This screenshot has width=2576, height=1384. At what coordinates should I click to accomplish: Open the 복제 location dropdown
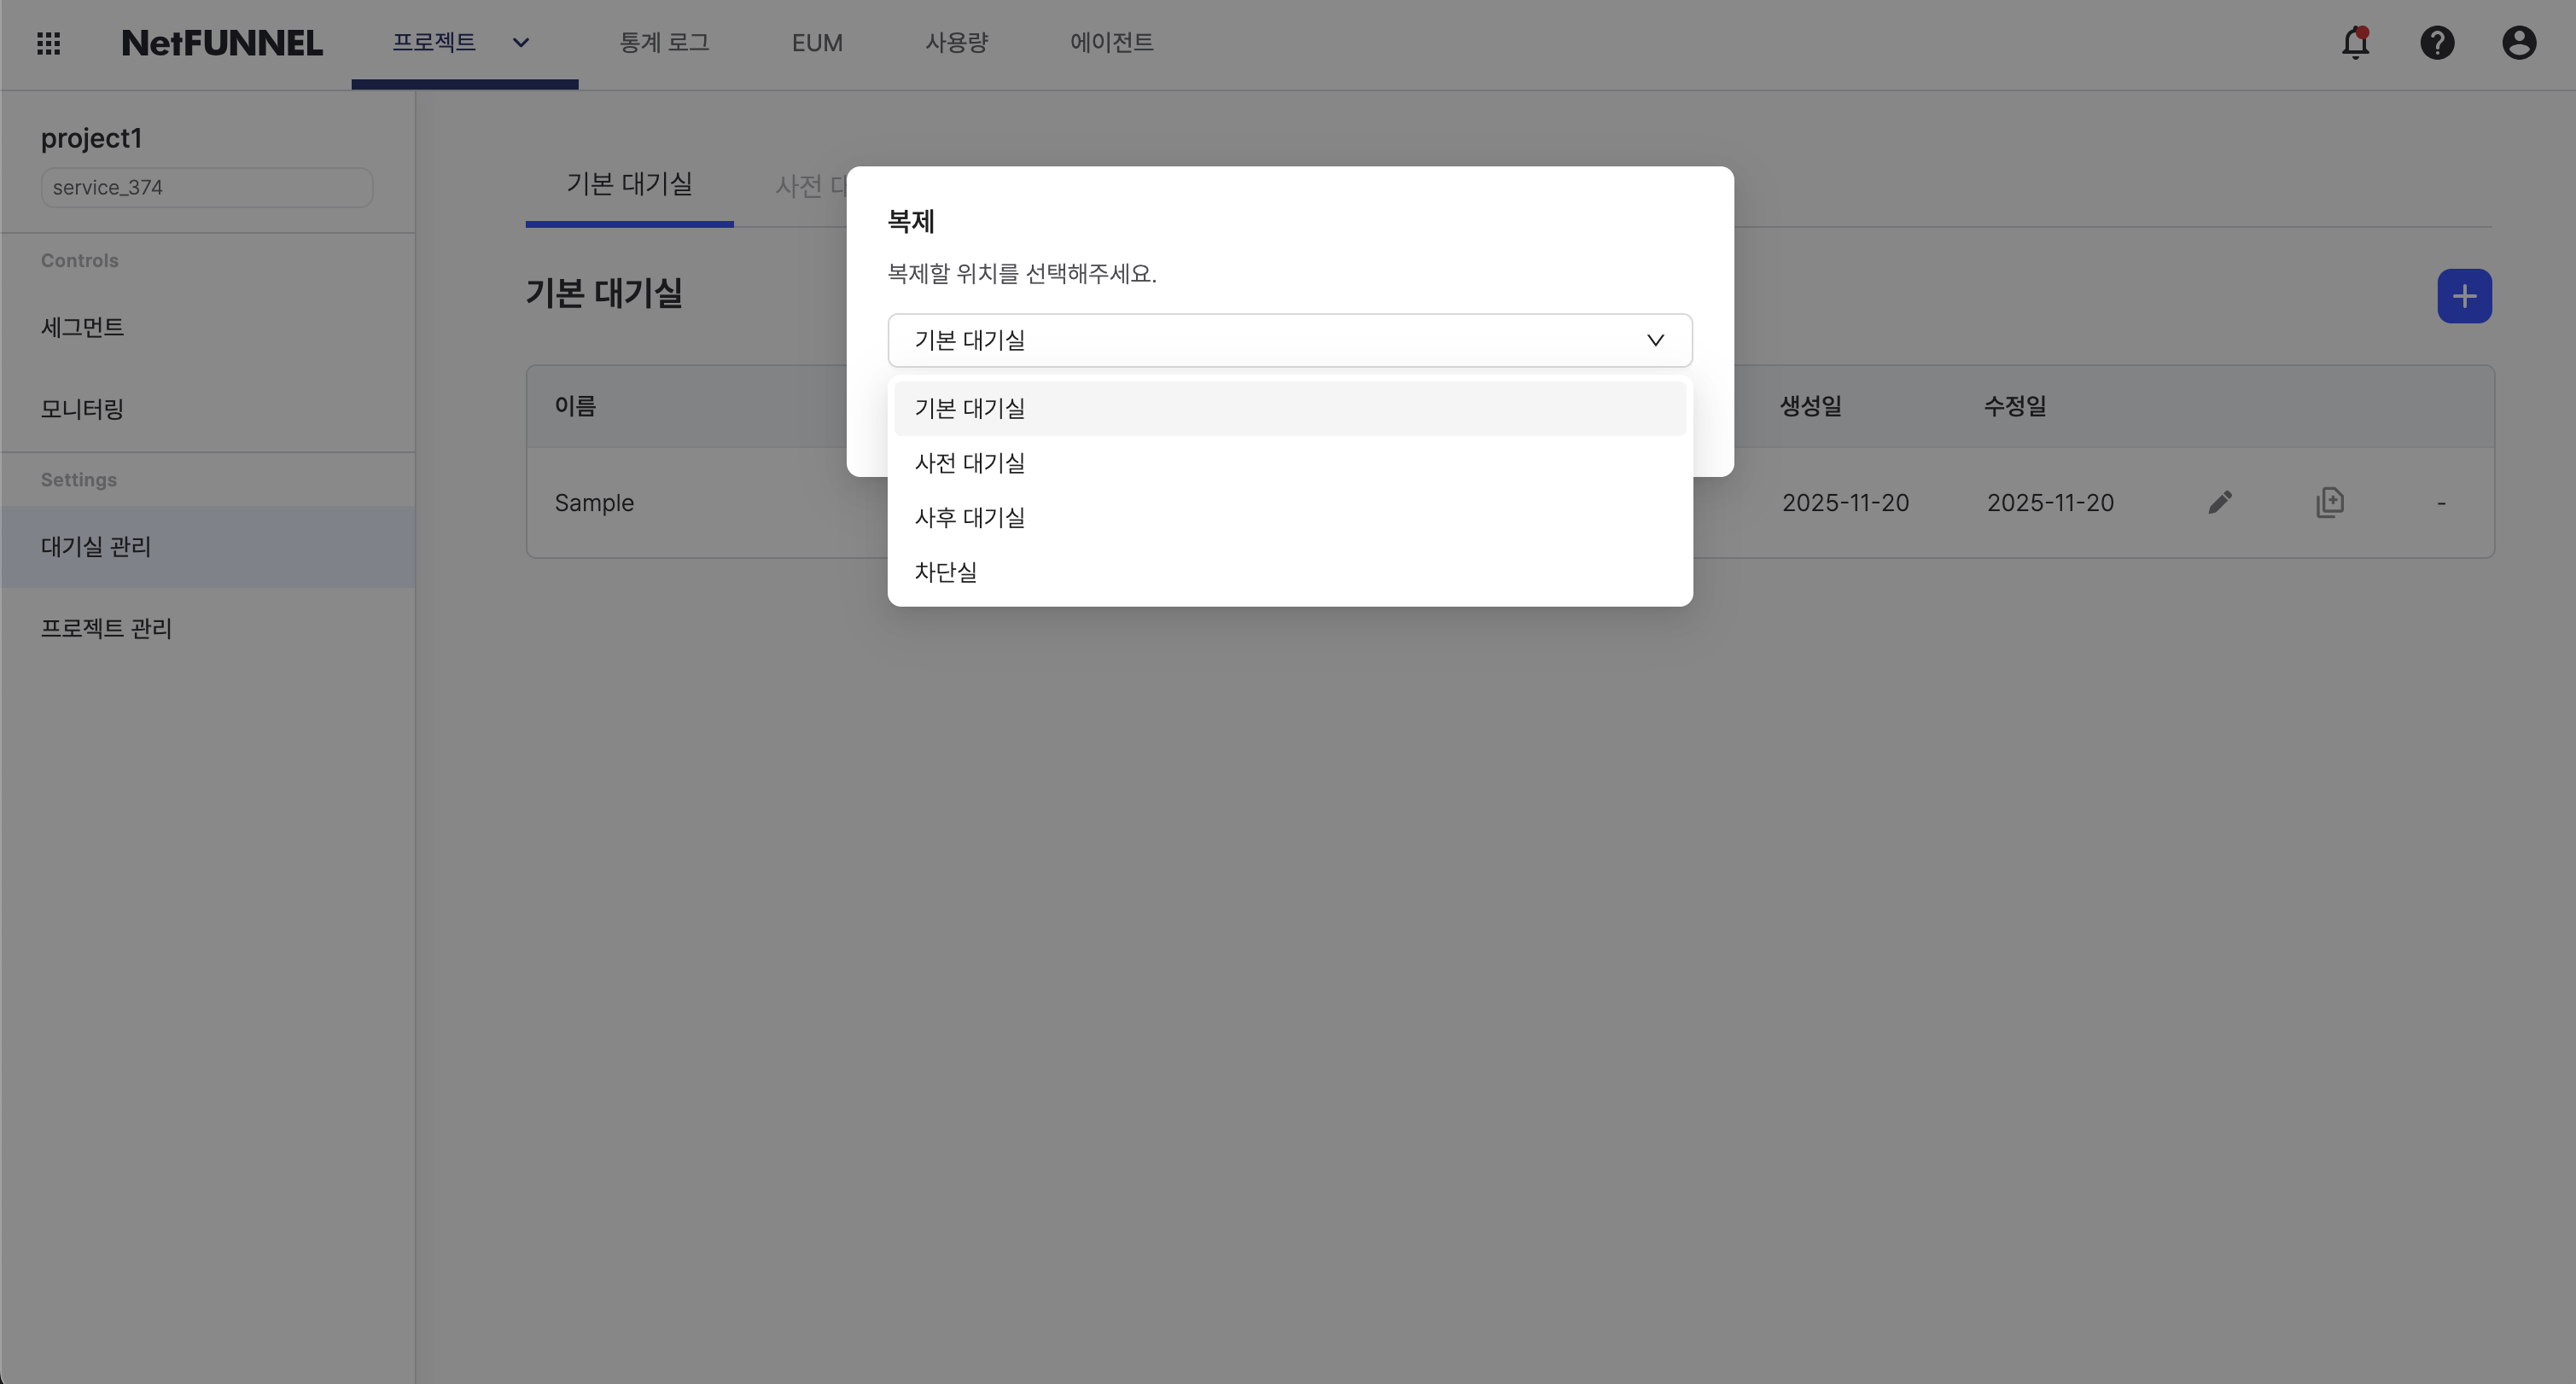(x=1289, y=340)
